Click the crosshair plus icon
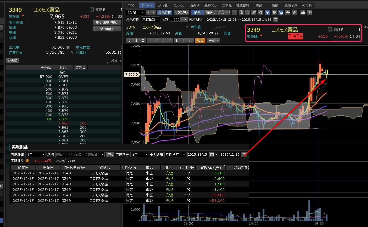 [235, 12]
